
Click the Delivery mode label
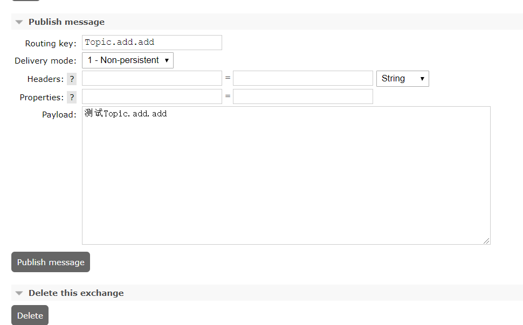pos(45,61)
